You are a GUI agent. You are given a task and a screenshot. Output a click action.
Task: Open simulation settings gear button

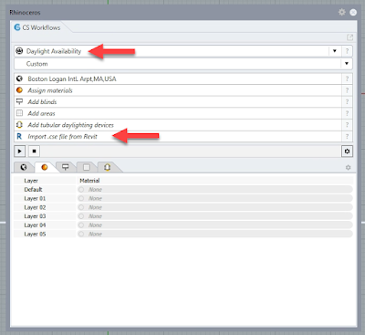pos(347,152)
